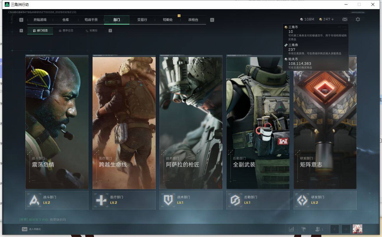Select the 赛季任务 sub-tab
This screenshot has width=382, height=237.
point(66,31)
